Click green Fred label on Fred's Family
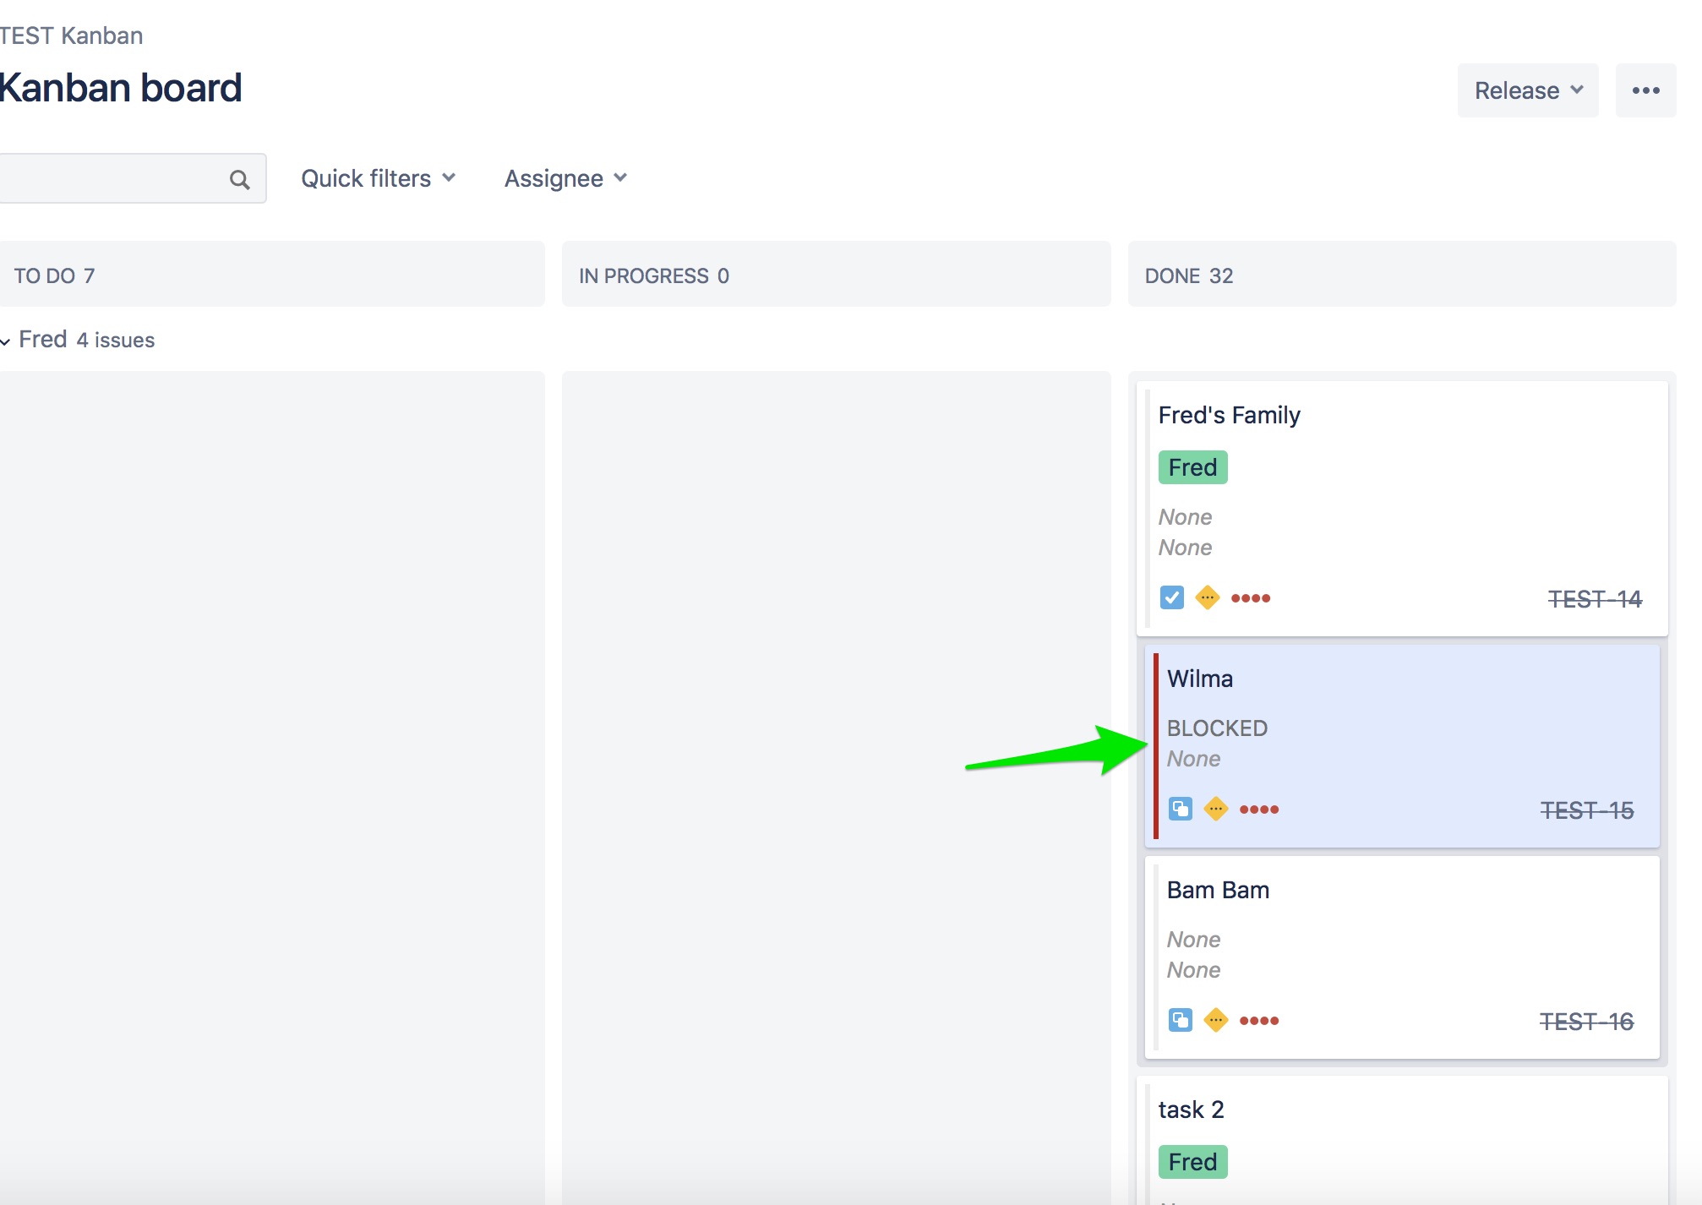 [x=1192, y=467]
